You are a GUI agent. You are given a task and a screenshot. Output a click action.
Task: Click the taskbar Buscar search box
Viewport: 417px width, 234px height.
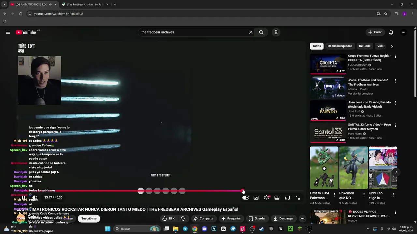click(x=137, y=229)
